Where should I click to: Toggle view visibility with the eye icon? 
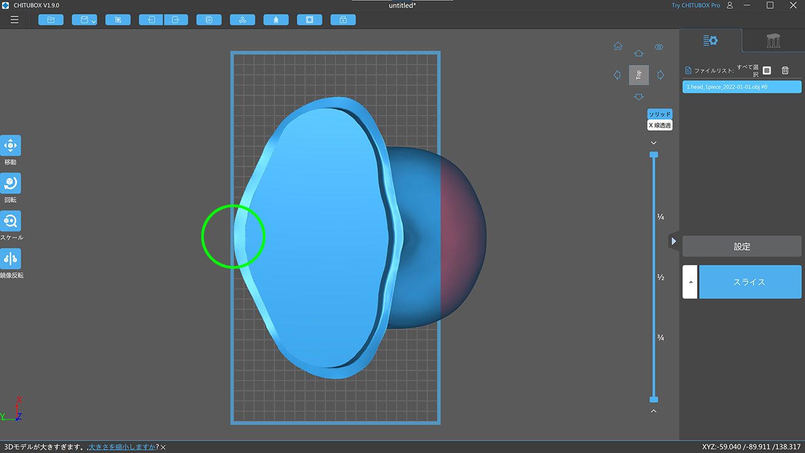659,47
